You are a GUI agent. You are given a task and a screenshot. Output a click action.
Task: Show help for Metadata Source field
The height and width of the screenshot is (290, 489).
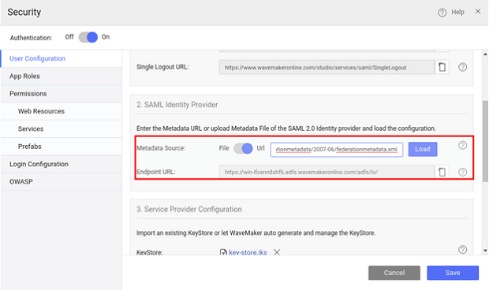click(462, 145)
